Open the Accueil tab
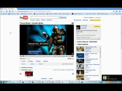This screenshot has width=122, height=91. coord(33,20)
